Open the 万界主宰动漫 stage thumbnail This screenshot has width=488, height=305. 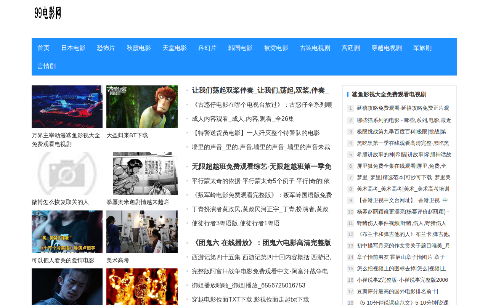67,107
